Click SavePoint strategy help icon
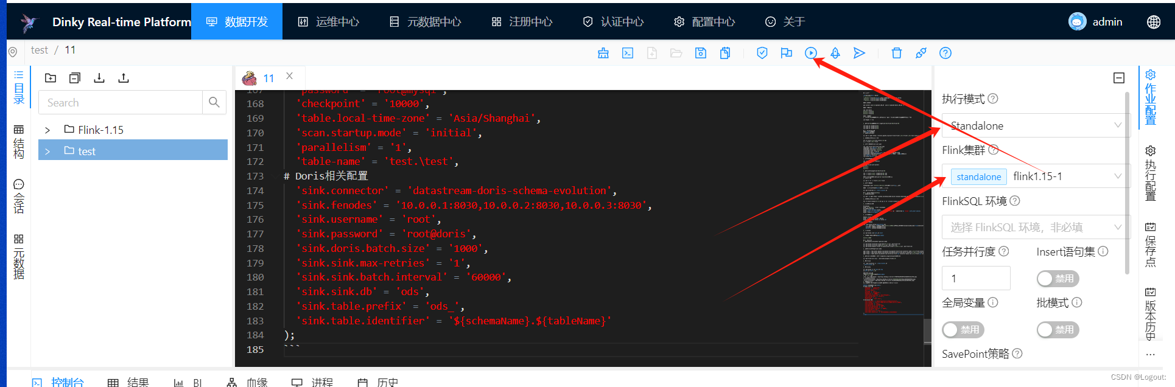1175x387 pixels. (x=1017, y=354)
